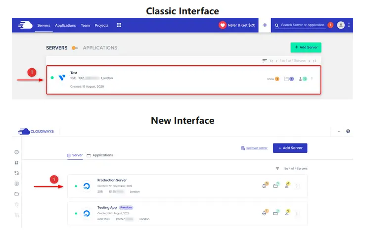Click the plus icon in classic top bar
The image size is (366, 239).
(265, 25)
